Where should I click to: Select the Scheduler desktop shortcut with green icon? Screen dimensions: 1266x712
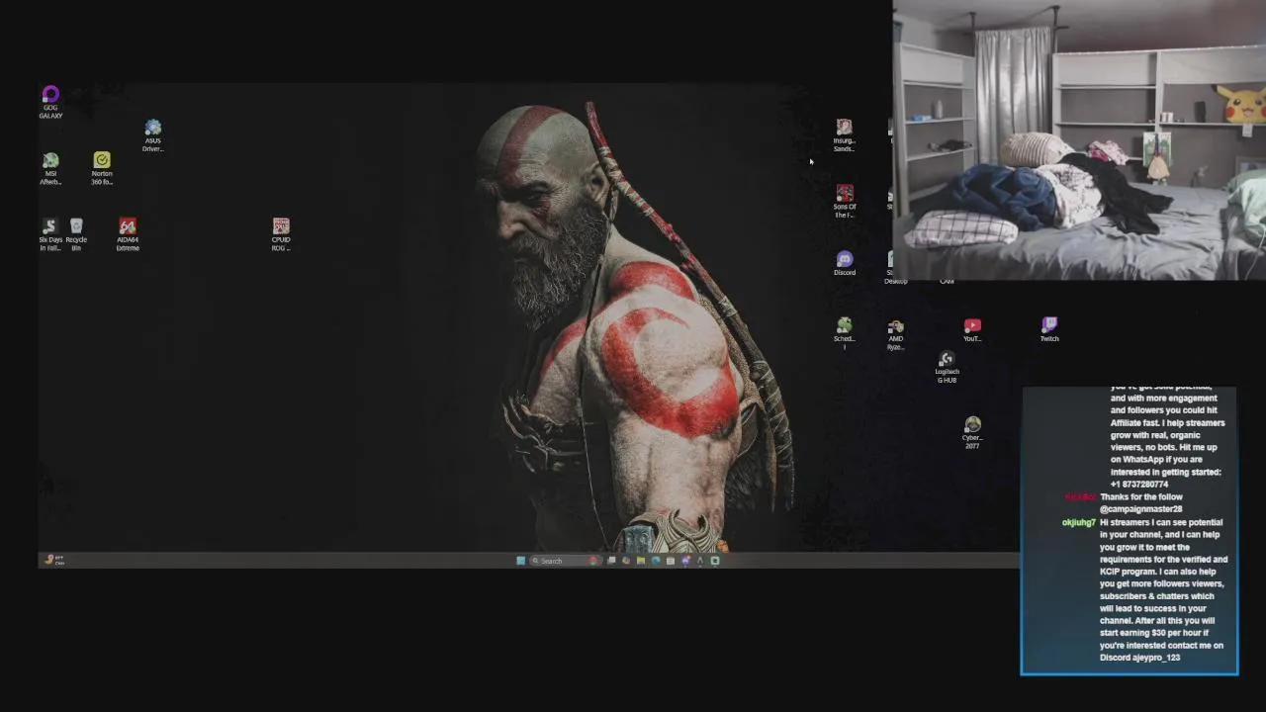pos(844,334)
